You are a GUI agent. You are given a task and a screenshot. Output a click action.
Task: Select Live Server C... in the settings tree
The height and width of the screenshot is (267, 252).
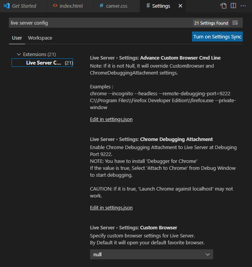click(x=42, y=63)
